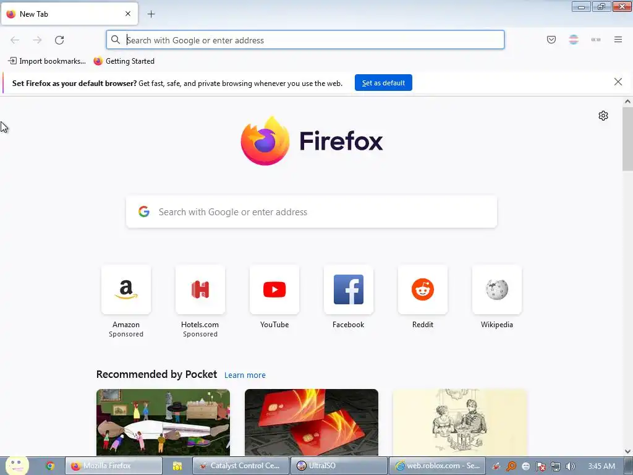The width and height of the screenshot is (633, 475).
Task: Open the Start menu smiley orb
Action: [x=17, y=466]
